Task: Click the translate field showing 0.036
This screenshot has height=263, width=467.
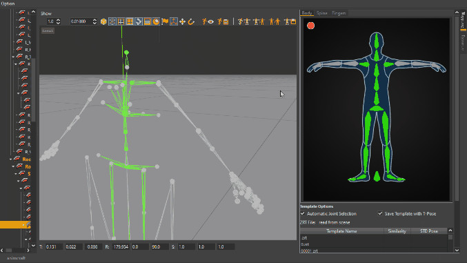Action: click(x=93, y=247)
